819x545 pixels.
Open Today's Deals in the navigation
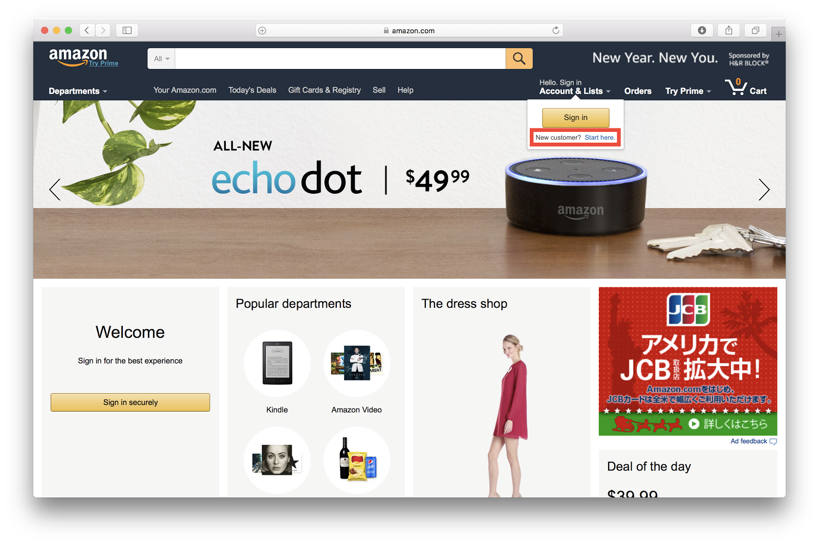[252, 90]
